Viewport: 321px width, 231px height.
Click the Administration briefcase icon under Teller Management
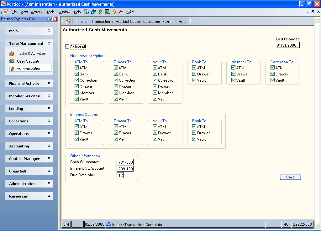(12, 69)
